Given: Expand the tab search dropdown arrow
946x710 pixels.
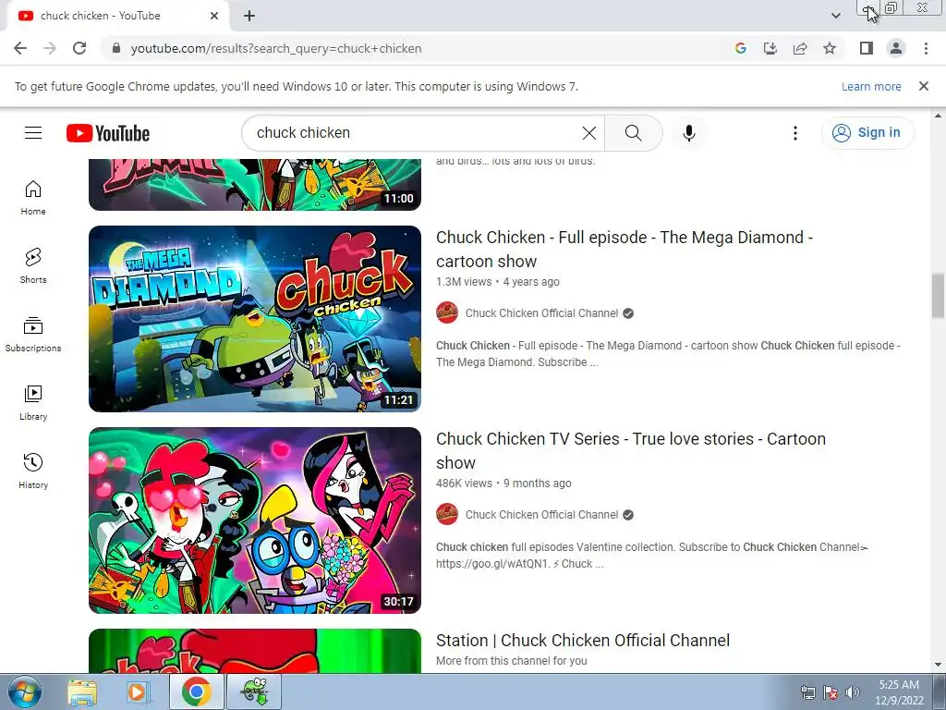Looking at the screenshot, I should pyautogui.click(x=835, y=17).
